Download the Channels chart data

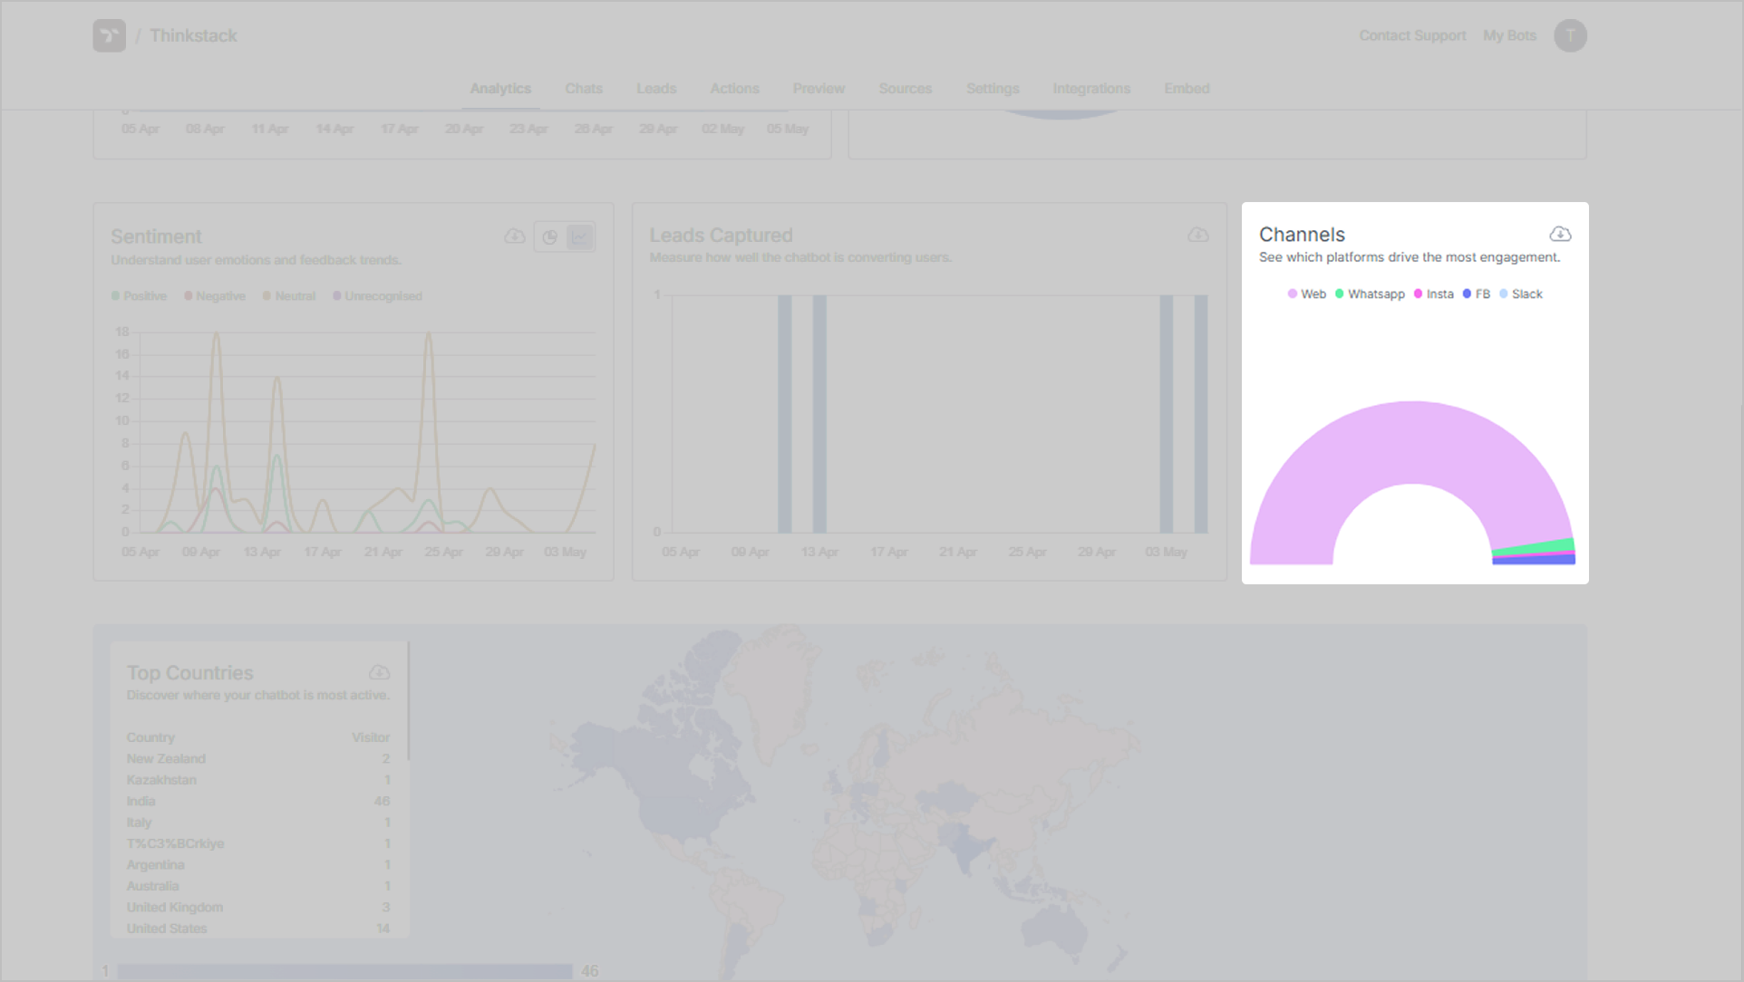click(1559, 235)
